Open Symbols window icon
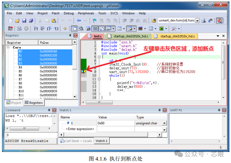Image resolution: width=231 pixels, height=163 pixels. [88, 29]
